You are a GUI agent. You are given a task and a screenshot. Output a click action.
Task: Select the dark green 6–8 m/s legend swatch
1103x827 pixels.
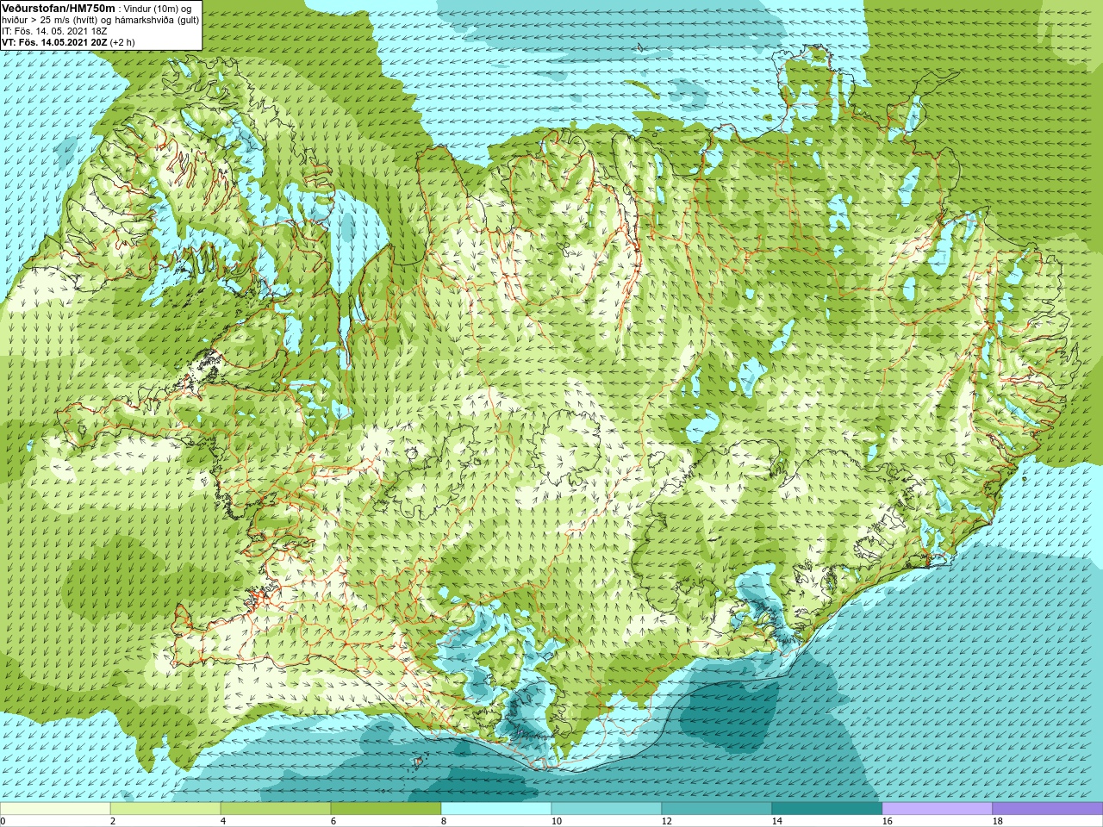(386, 809)
